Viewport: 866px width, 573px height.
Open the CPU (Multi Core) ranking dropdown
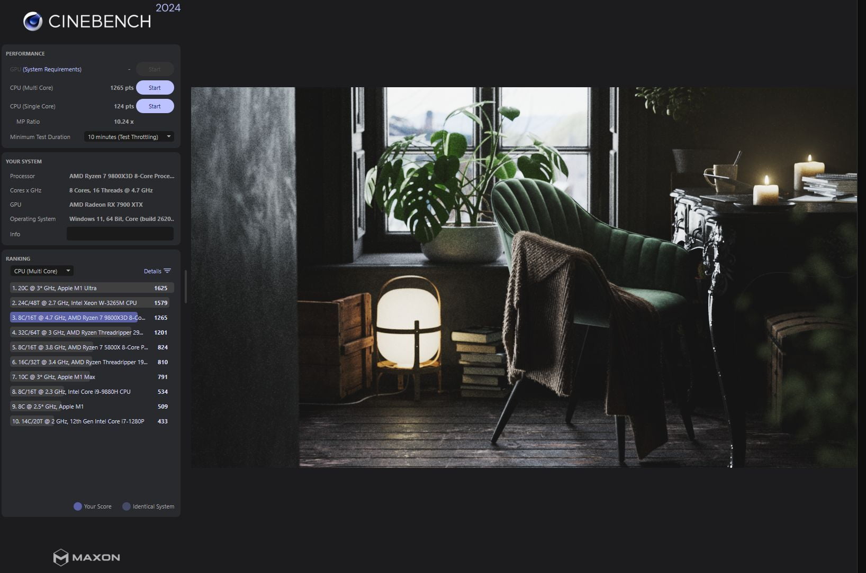(x=42, y=271)
